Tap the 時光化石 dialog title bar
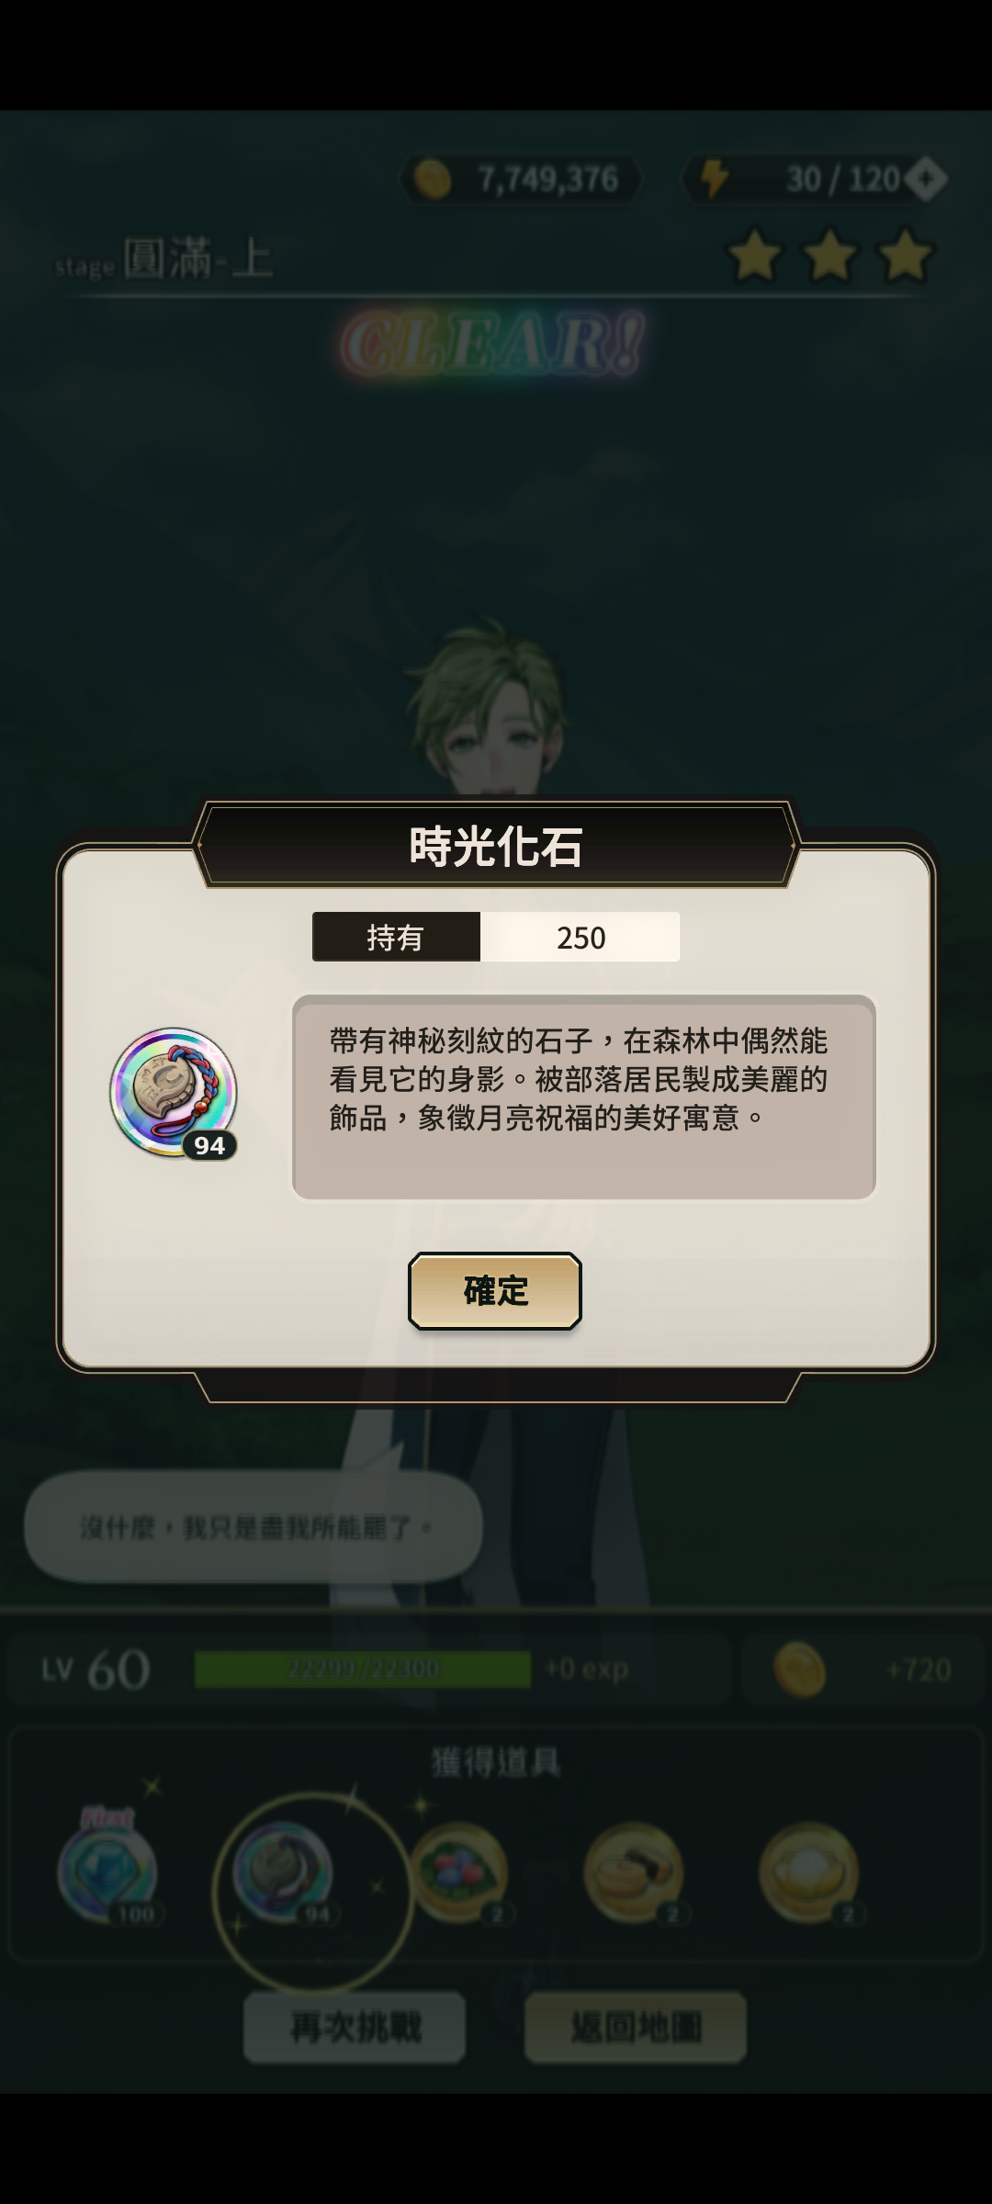The image size is (992, 2204). (496, 846)
